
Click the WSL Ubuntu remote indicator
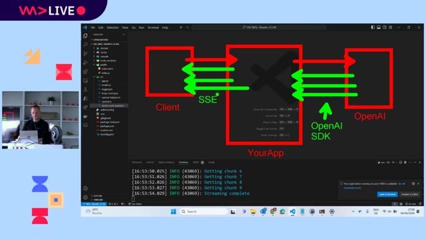[x=95, y=204]
